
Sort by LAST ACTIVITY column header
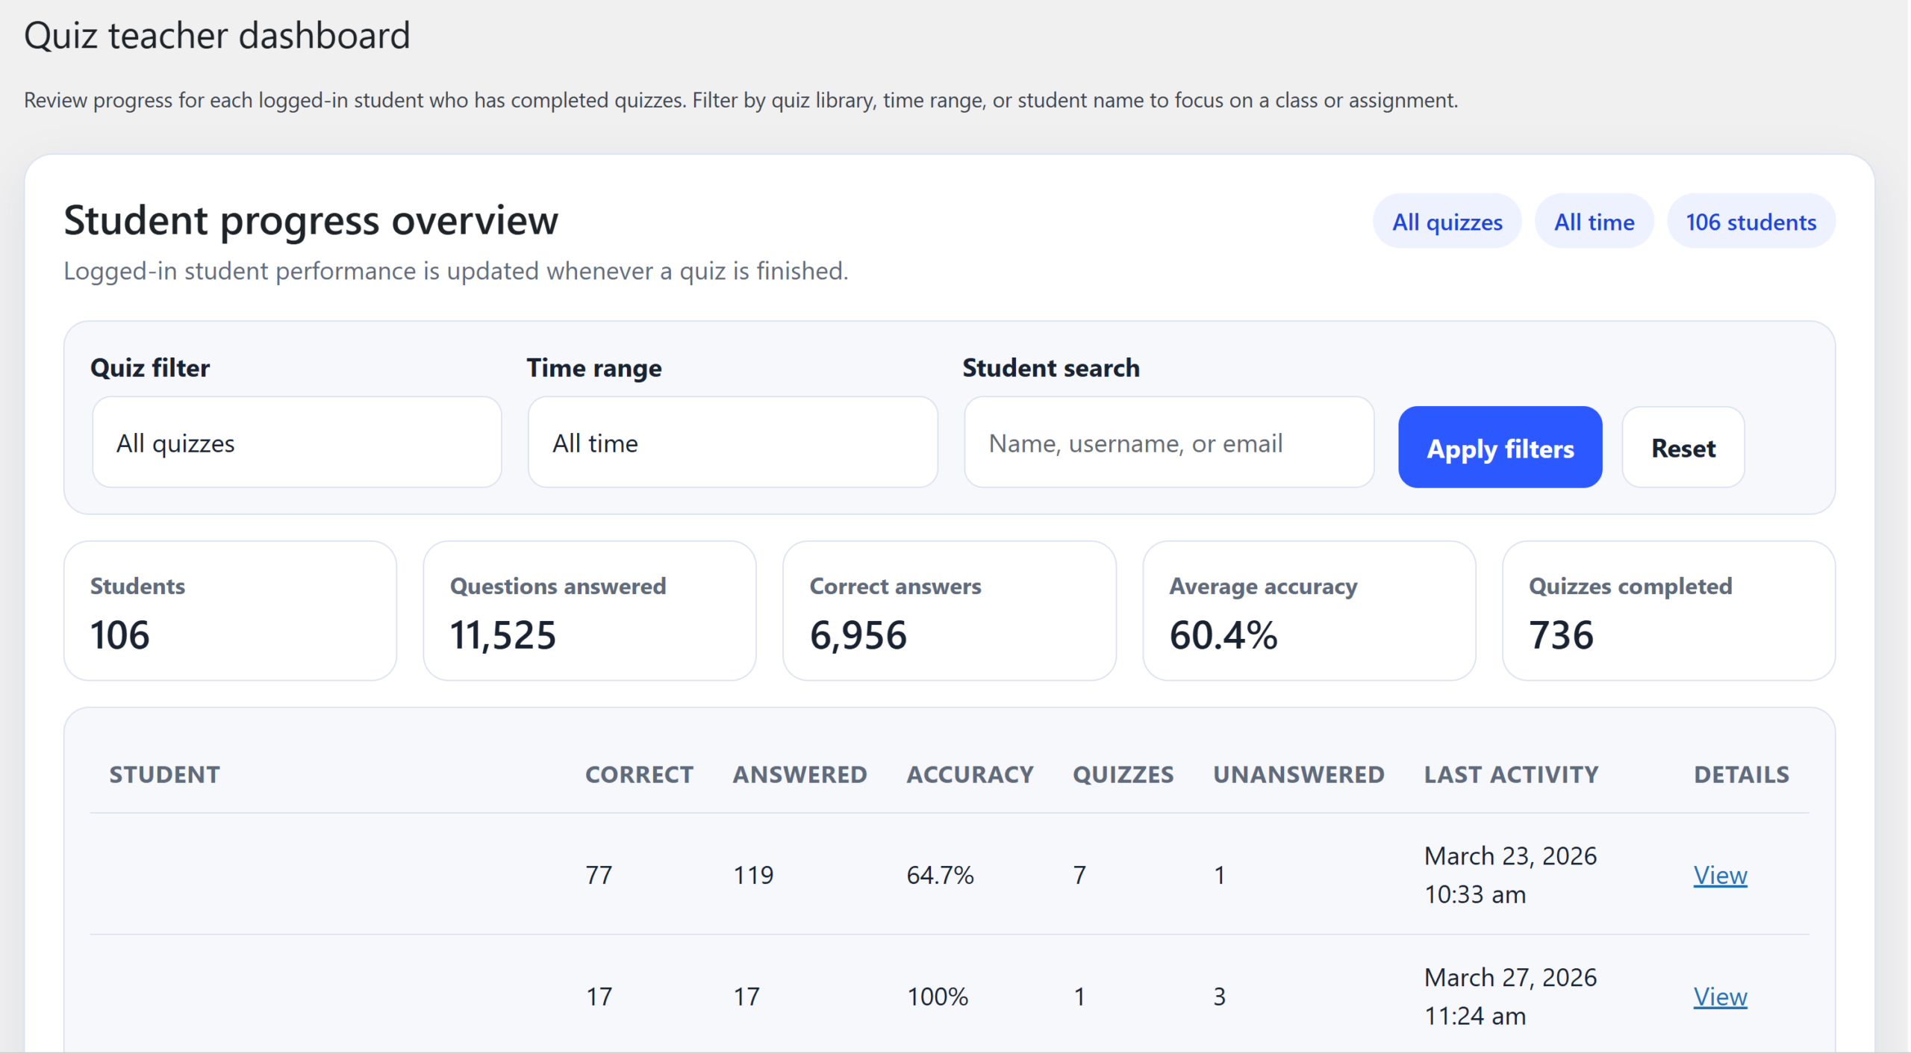coord(1511,774)
